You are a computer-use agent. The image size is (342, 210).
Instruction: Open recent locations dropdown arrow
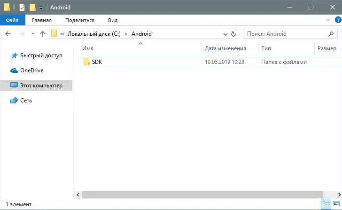pyautogui.click(x=33, y=34)
